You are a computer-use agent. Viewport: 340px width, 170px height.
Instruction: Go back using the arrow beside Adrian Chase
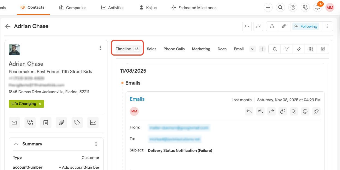(x=8, y=26)
